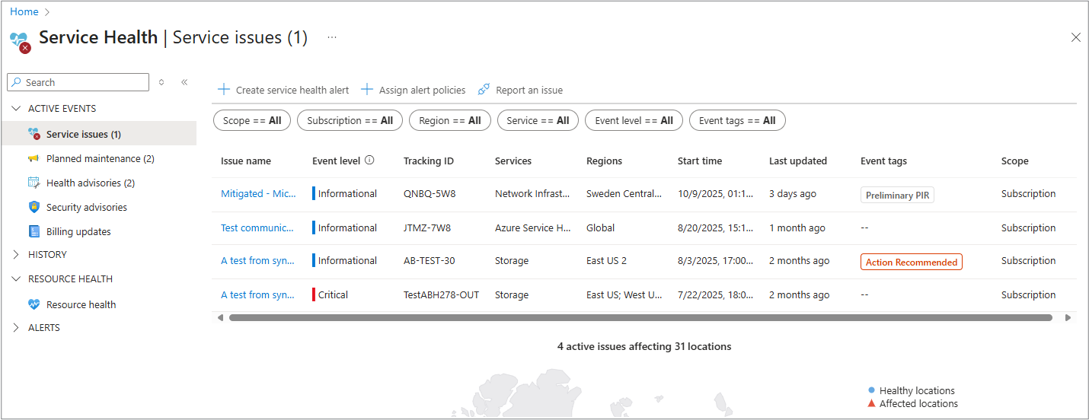
Task: Click tracking ID QNBQ-5W8
Action: pos(430,194)
